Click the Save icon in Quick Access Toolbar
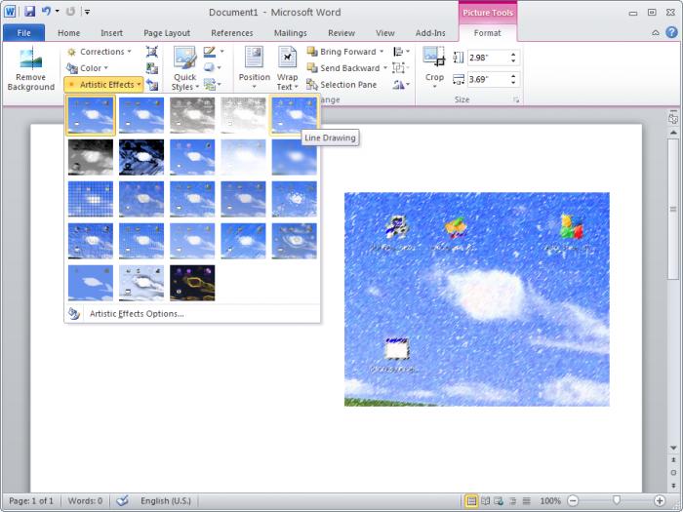Screen dimensions: 683x512 [x=29, y=12]
